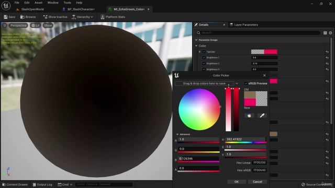
Task: Reset Brightness 3 to its default value
Action: click(x=327, y=69)
